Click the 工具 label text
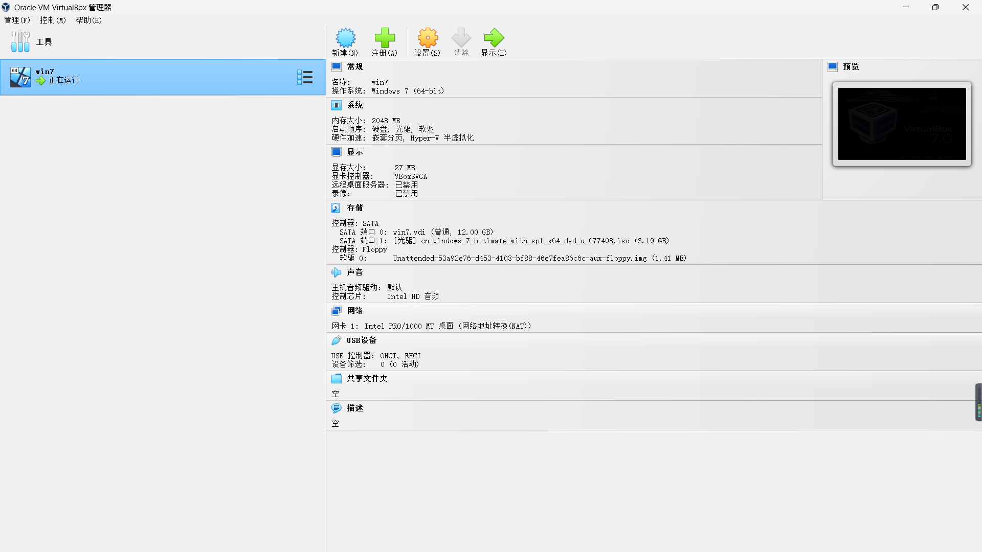This screenshot has width=982, height=552. coord(44,42)
